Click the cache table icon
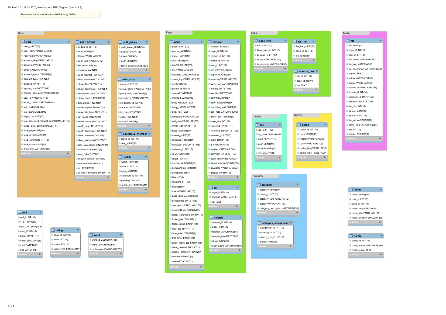The image size is (446, 315). 299,125
